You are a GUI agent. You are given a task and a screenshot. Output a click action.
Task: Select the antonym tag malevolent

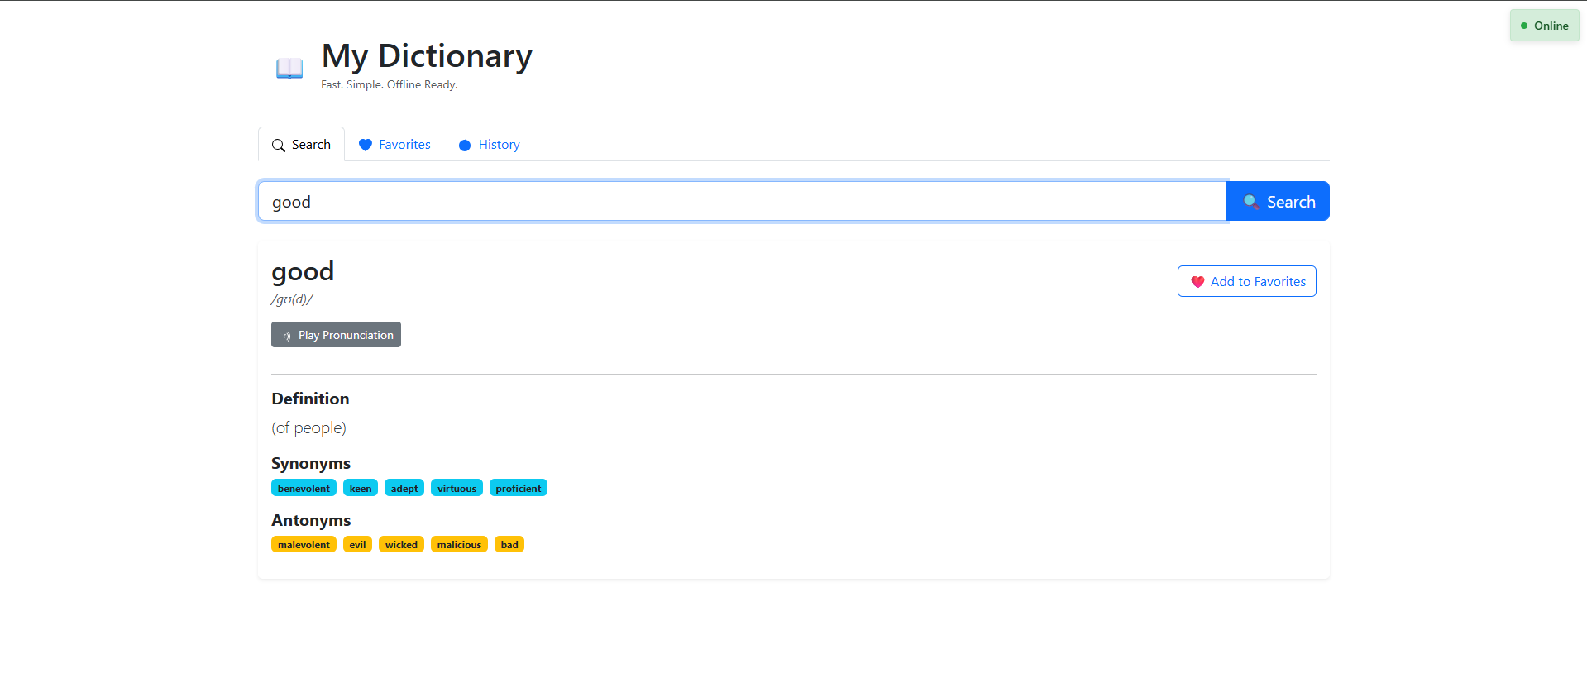point(304,544)
